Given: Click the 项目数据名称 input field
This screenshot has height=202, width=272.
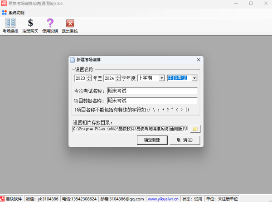Looking at the screenshot, I should (152, 101).
